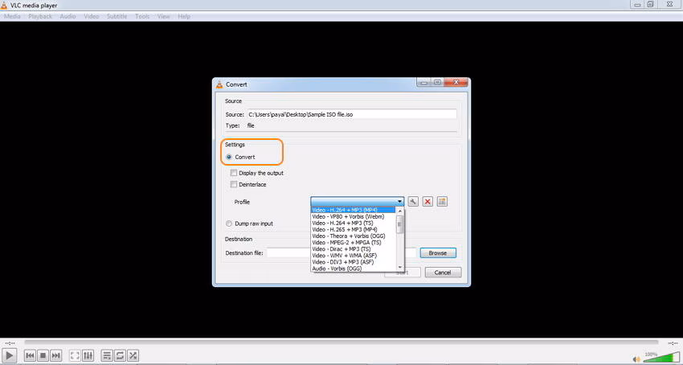Skip to next media track
The width and height of the screenshot is (683, 365).
pos(55,355)
